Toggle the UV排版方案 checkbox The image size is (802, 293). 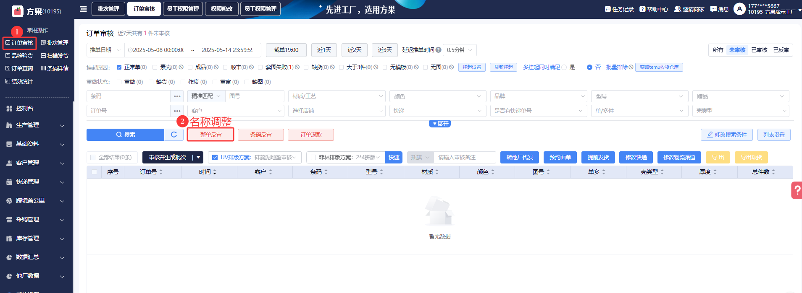point(215,158)
